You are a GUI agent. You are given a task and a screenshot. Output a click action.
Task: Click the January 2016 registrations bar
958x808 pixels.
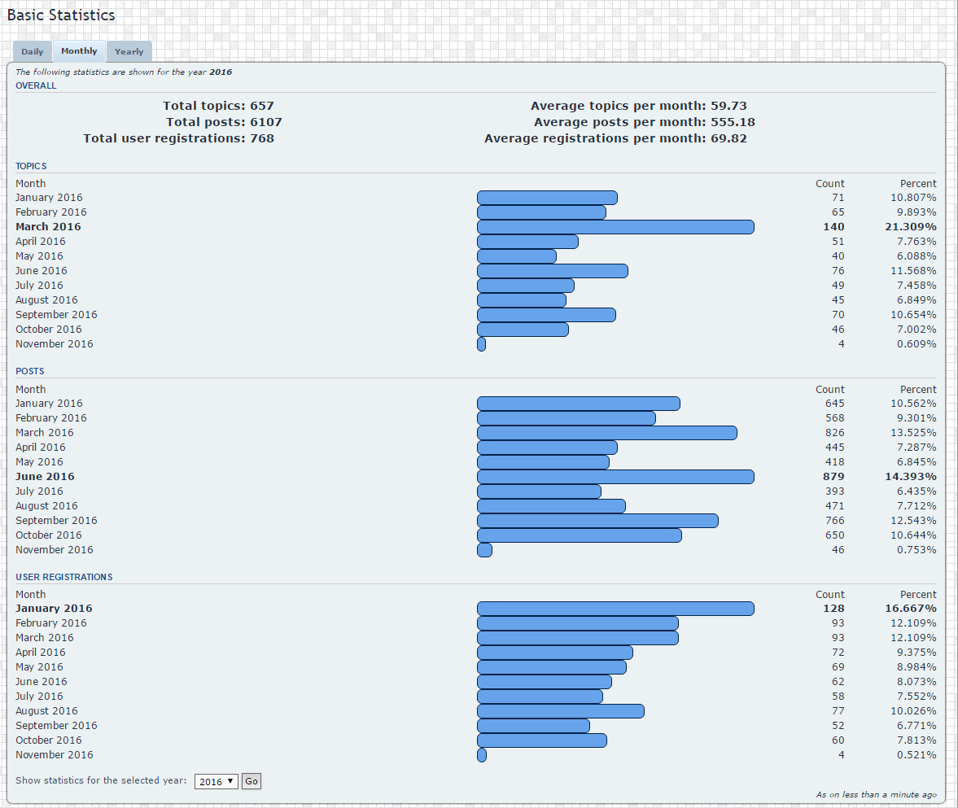click(x=615, y=609)
